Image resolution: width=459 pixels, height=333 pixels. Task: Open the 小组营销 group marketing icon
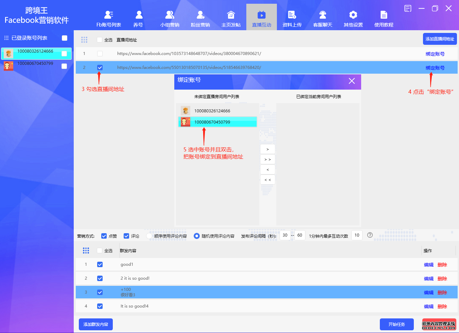pyautogui.click(x=170, y=15)
